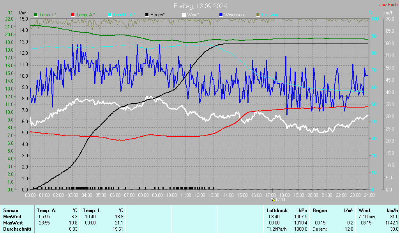Click the MaxWert row label
399x233 pixels.
coord(12,223)
